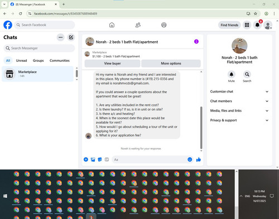Click the Search Facebook field

pos(45,25)
